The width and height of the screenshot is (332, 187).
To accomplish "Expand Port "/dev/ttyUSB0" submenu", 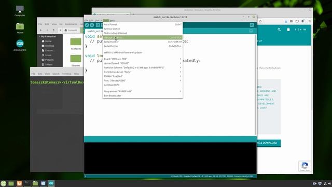I will click(143, 81).
